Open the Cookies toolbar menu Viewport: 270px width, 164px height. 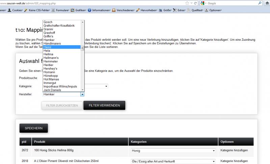[16, 10]
